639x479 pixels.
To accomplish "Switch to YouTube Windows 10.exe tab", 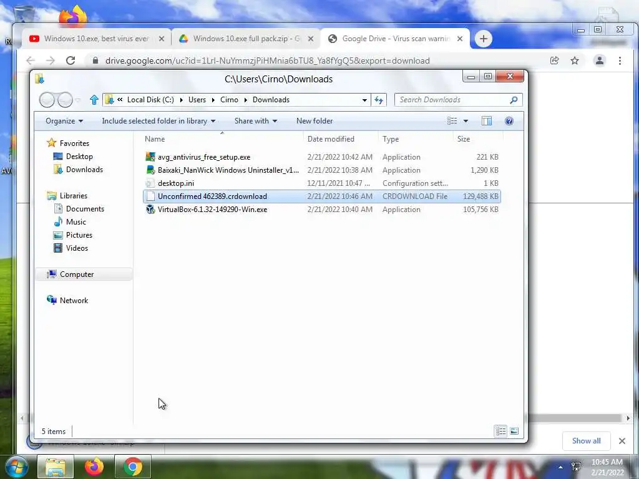I will (x=97, y=39).
